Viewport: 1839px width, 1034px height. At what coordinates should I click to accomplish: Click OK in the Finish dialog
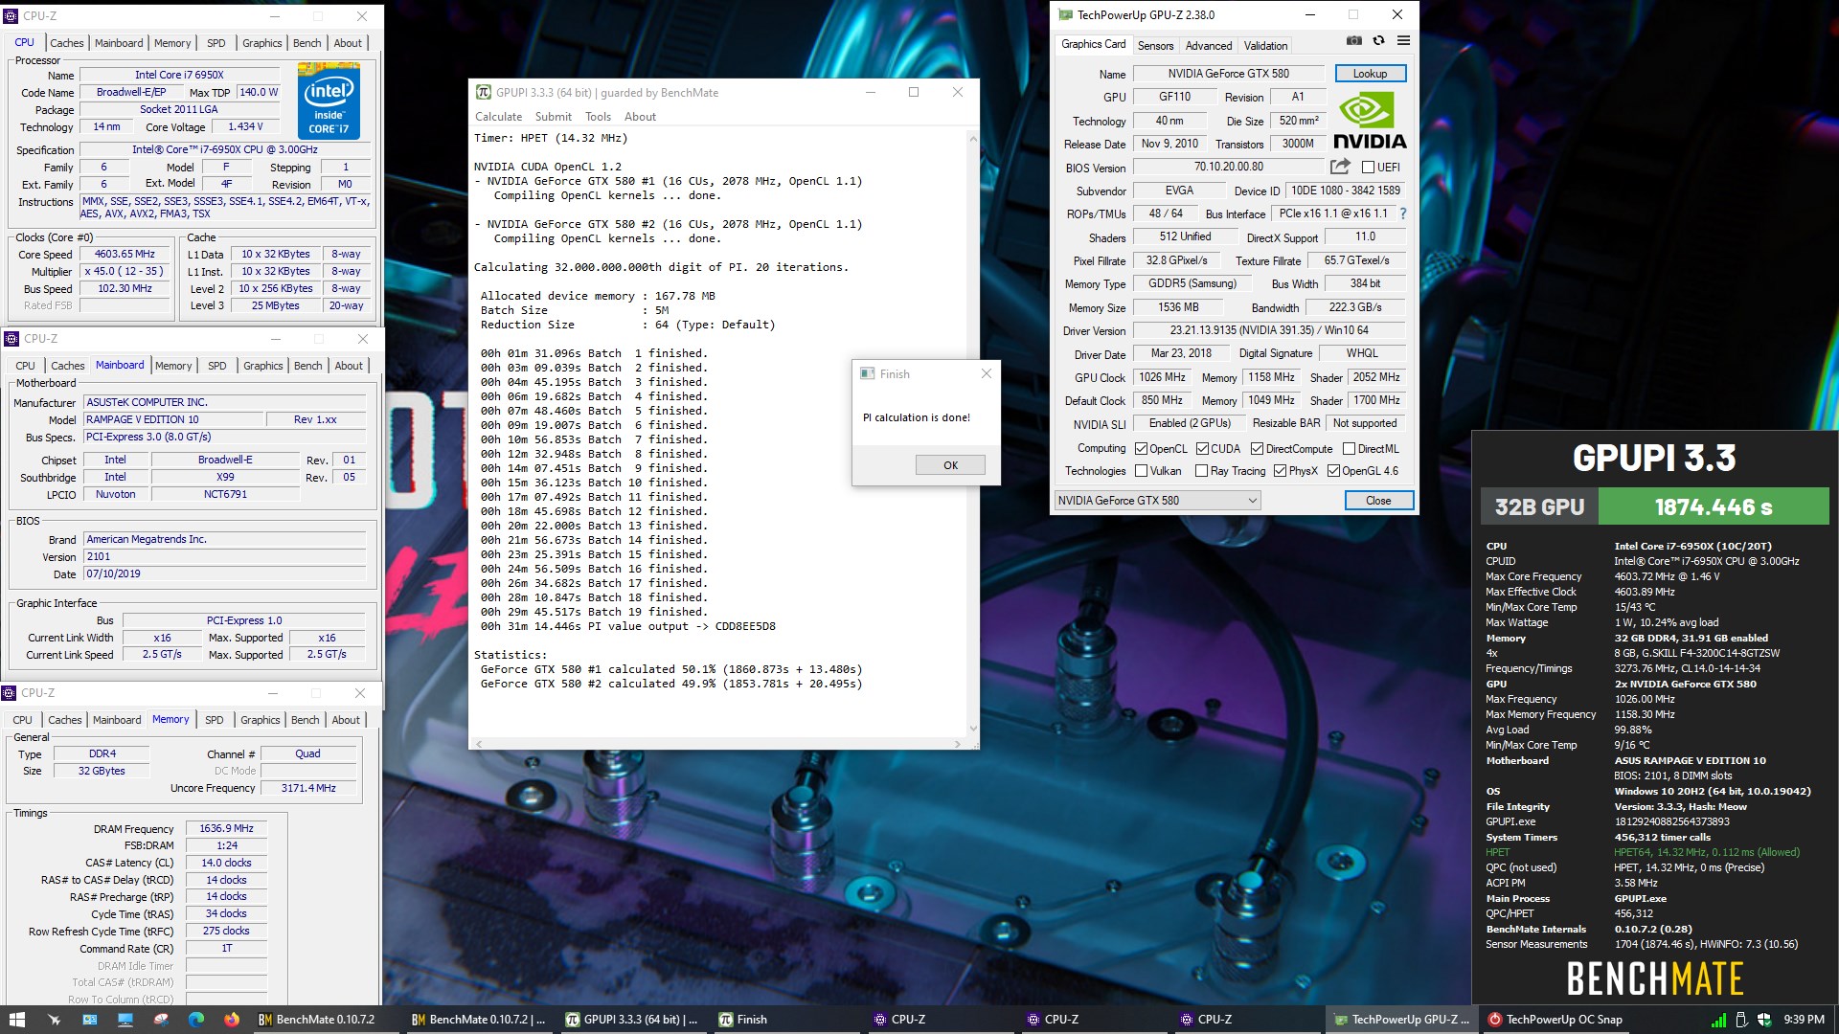pos(950,465)
